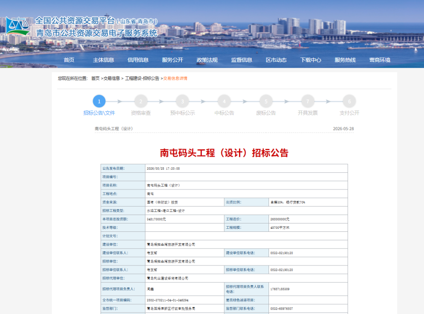The width and height of the screenshot is (424, 314).
Task: Open the 信用信息 menu item
Action: [x=138, y=60]
